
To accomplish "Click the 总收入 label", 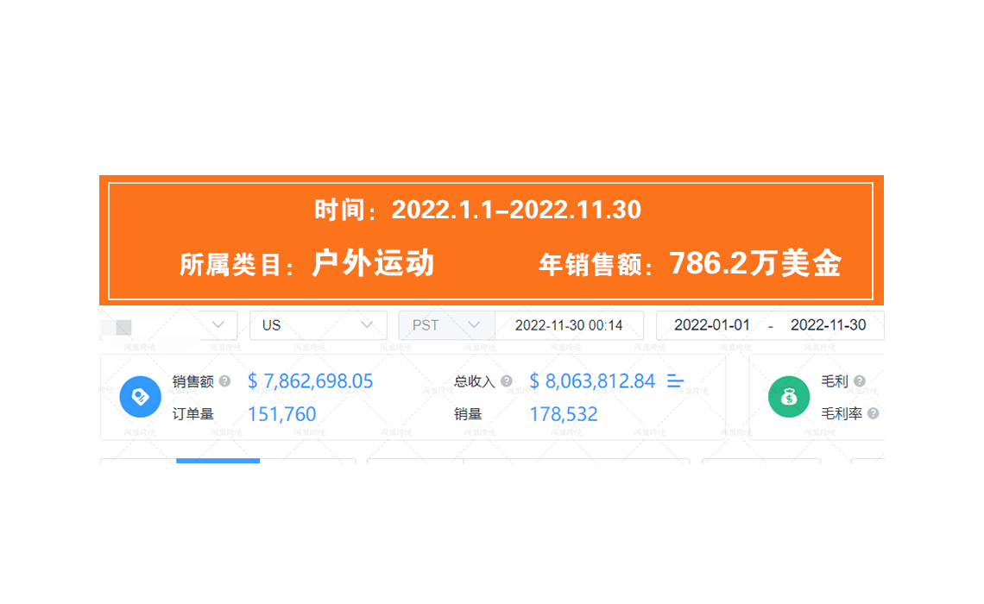I will tap(475, 381).
